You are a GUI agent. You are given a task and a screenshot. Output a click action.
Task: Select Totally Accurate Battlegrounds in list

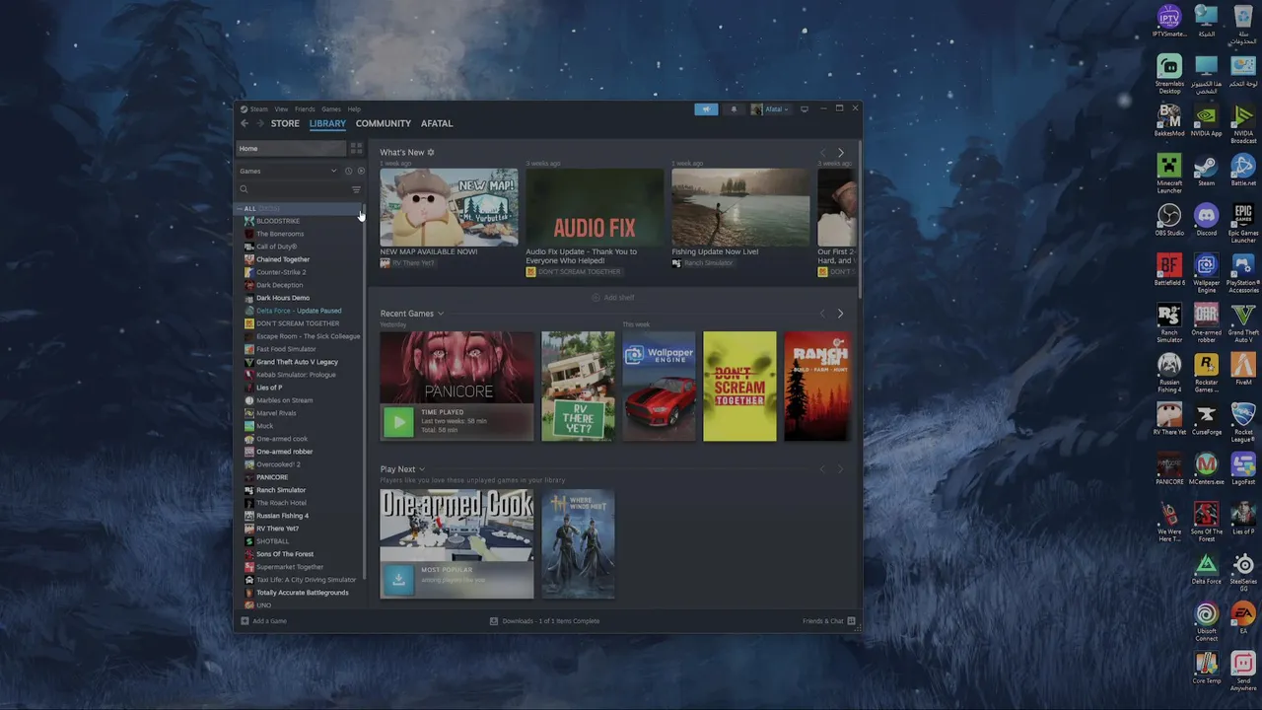pos(302,593)
